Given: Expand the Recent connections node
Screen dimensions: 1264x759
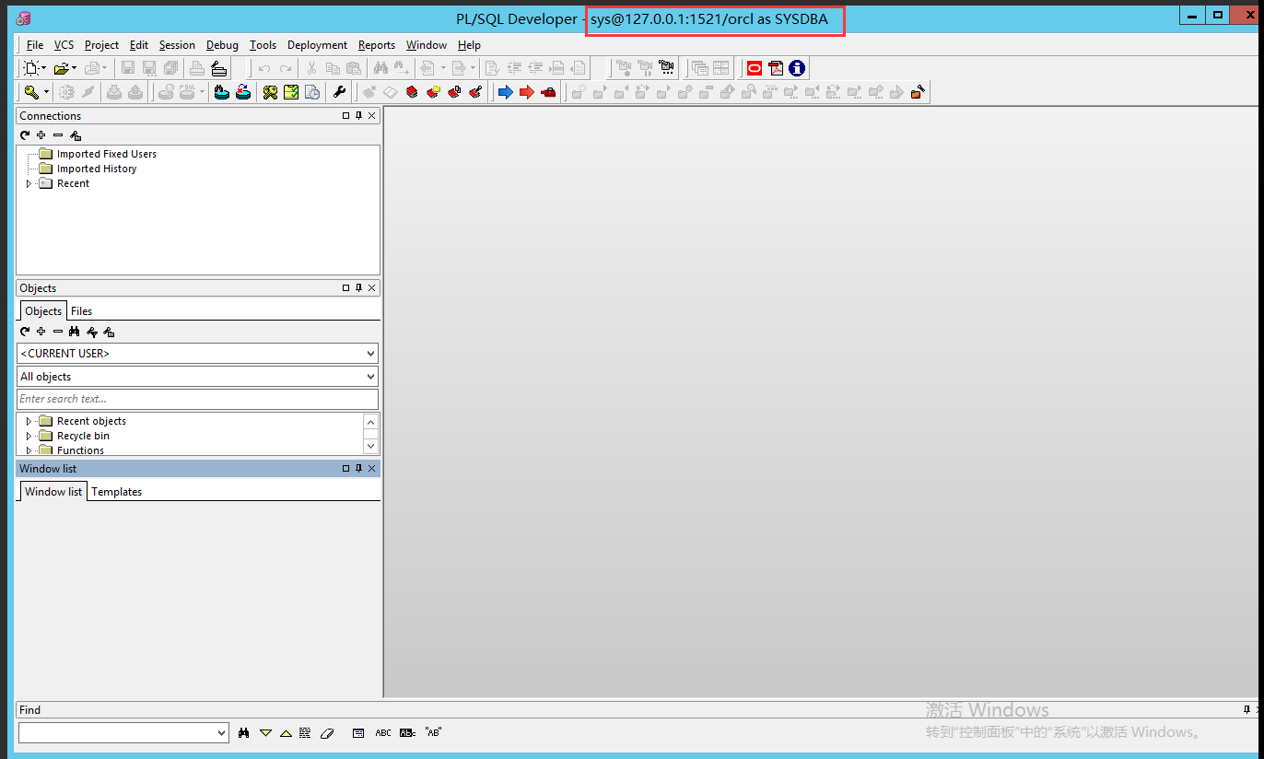Looking at the screenshot, I should coord(29,184).
